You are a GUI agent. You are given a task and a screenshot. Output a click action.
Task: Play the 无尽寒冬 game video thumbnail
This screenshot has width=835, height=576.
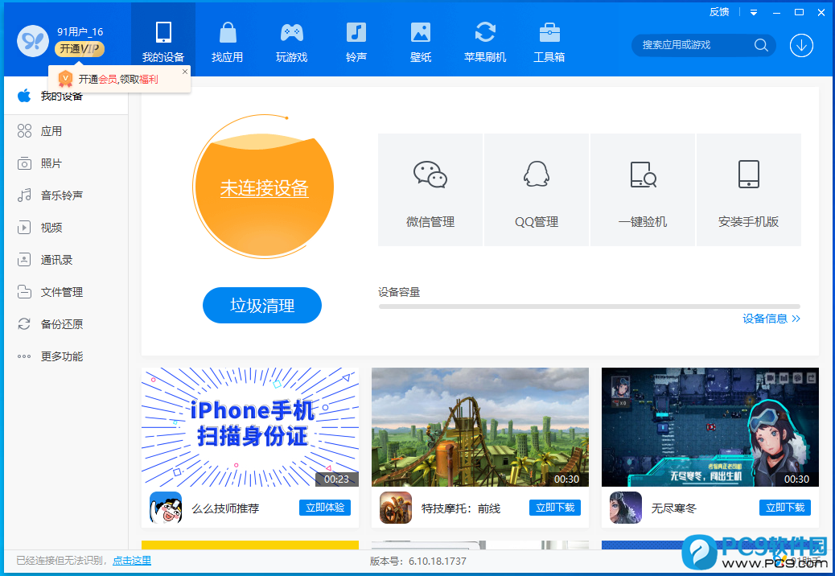point(710,427)
